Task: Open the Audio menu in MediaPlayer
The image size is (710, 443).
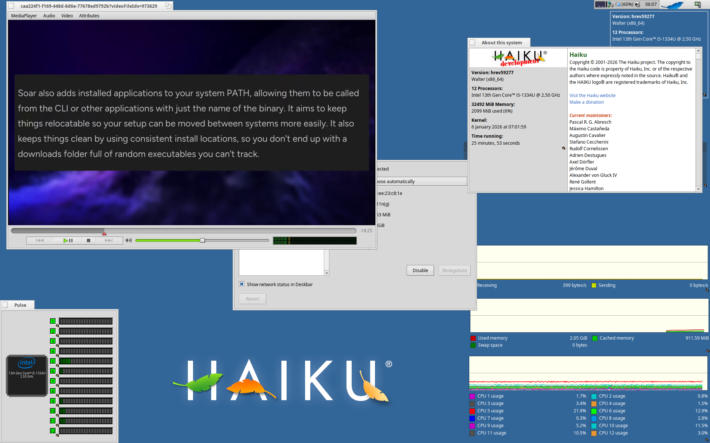Action: pos(49,16)
